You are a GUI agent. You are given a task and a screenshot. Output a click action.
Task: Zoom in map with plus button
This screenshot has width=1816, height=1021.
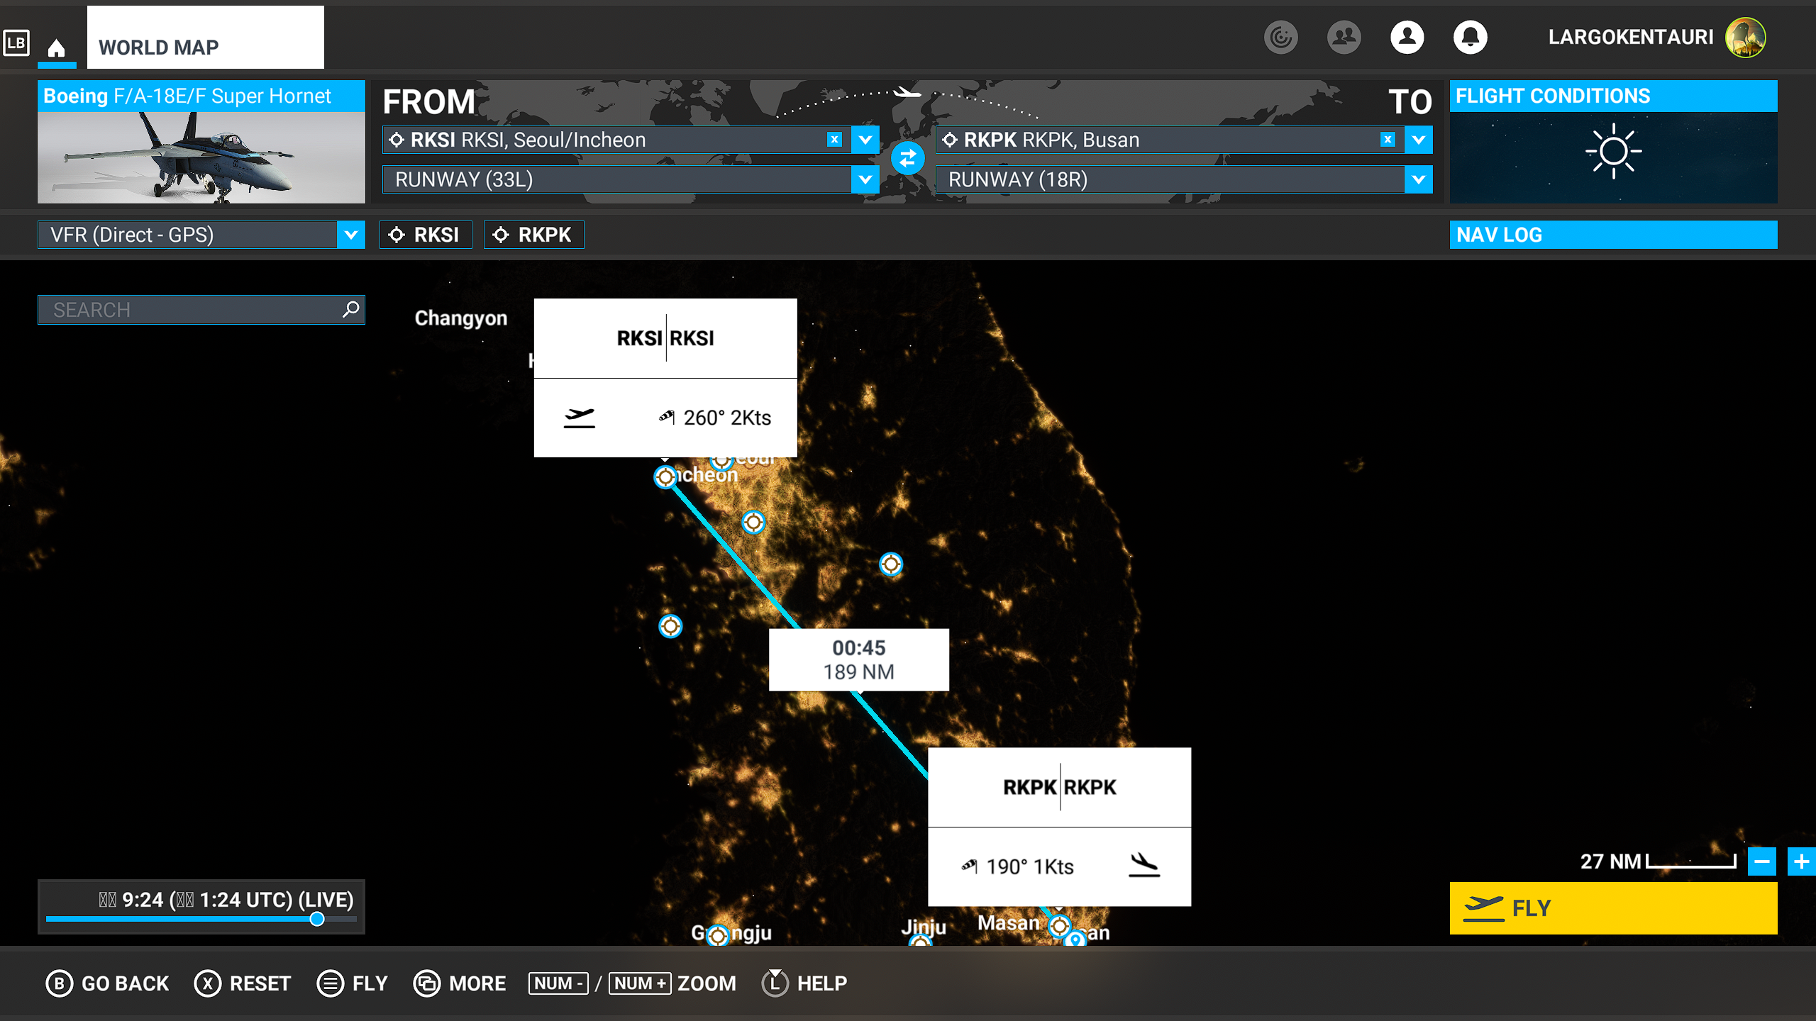[1800, 861]
